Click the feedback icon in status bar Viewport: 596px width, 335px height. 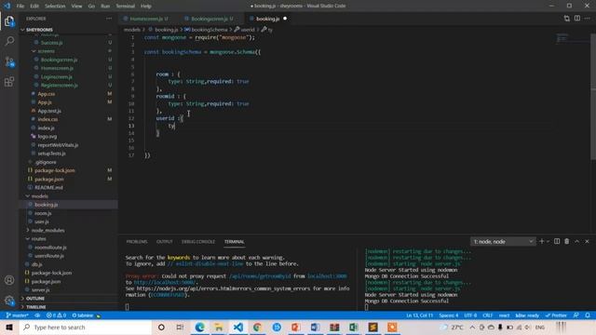point(576,315)
